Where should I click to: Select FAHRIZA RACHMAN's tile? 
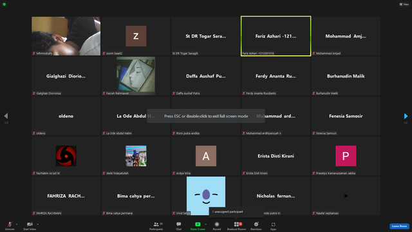pos(66,196)
